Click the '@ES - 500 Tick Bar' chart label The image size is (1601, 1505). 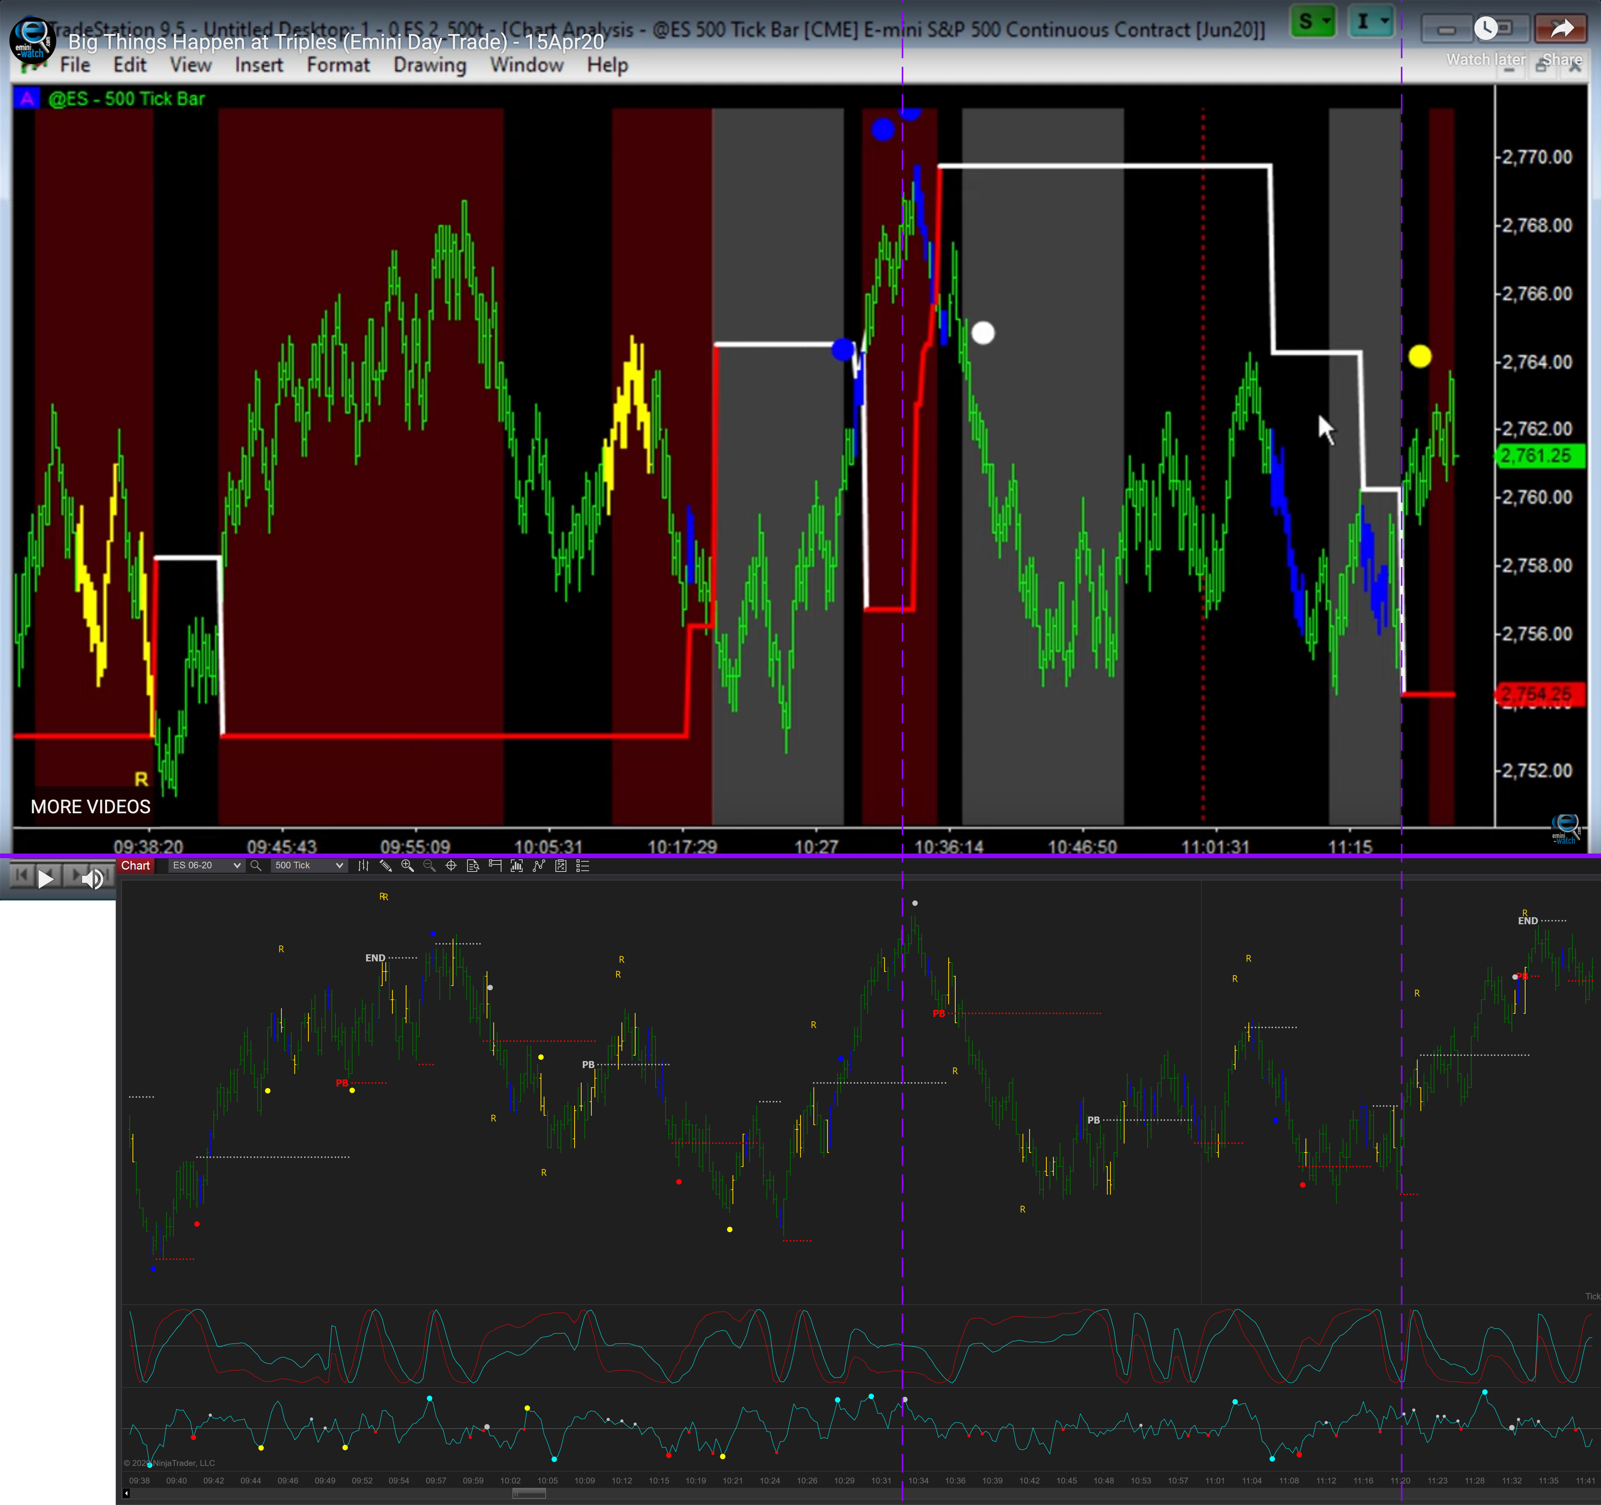point(126,99)
